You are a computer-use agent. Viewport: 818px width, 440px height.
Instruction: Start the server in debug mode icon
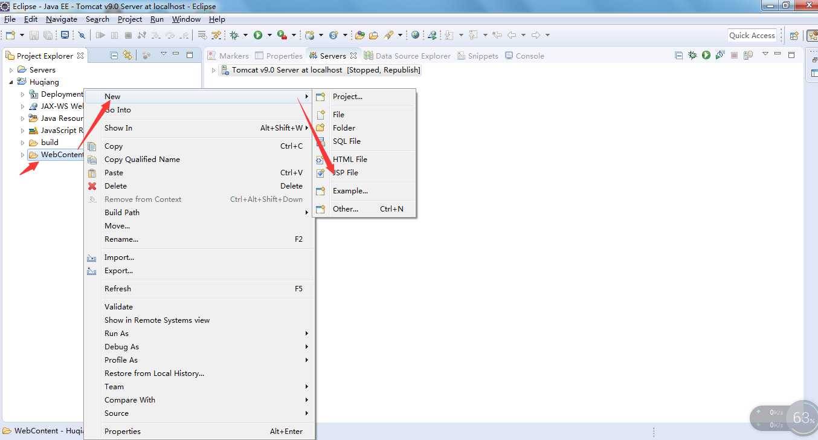(692, 56)
